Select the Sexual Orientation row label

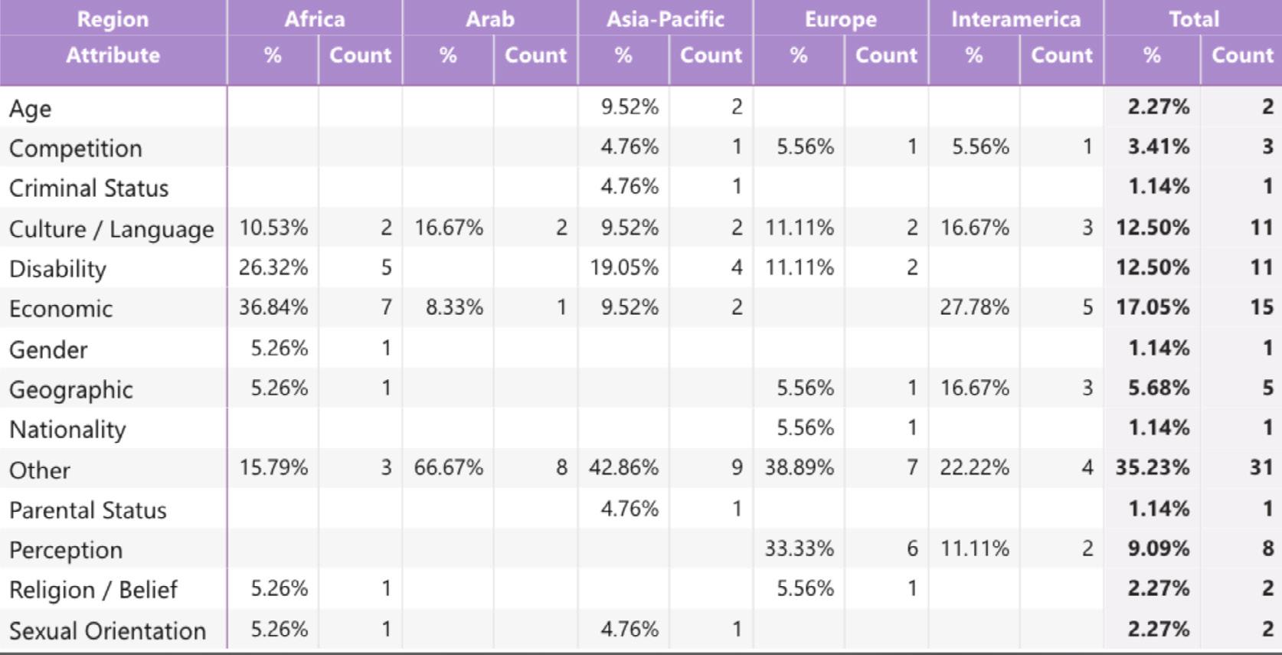click(107, 630)
